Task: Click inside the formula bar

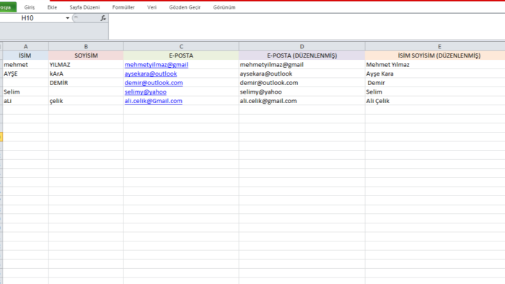Action: [x=307, y=27]
